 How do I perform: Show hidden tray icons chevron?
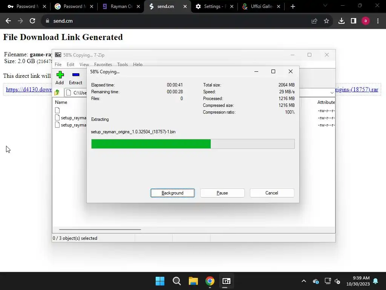(x=304, y=281)
